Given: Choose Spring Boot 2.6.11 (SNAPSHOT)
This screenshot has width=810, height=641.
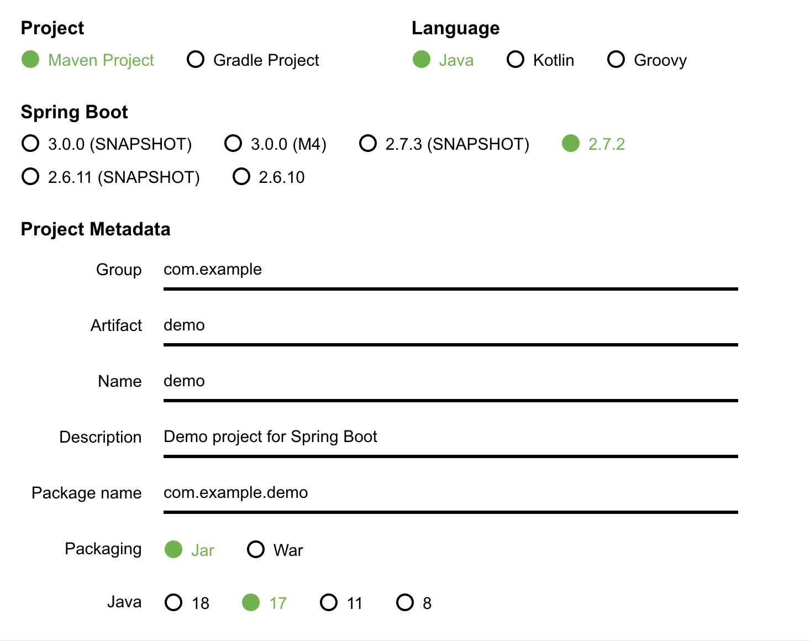Looking at the screenshot, I should 31,177.
